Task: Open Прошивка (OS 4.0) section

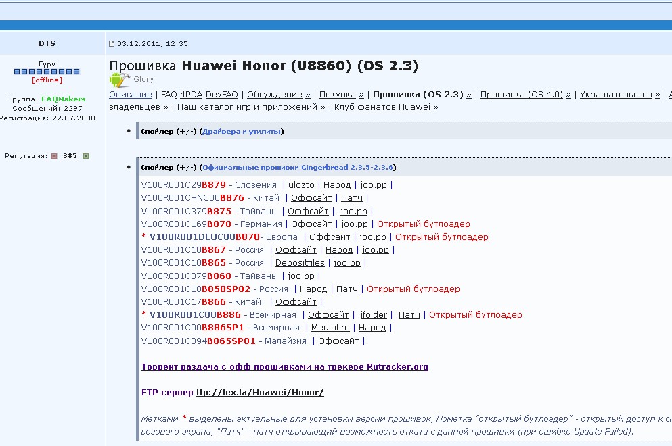Action: tap(525, 94)
